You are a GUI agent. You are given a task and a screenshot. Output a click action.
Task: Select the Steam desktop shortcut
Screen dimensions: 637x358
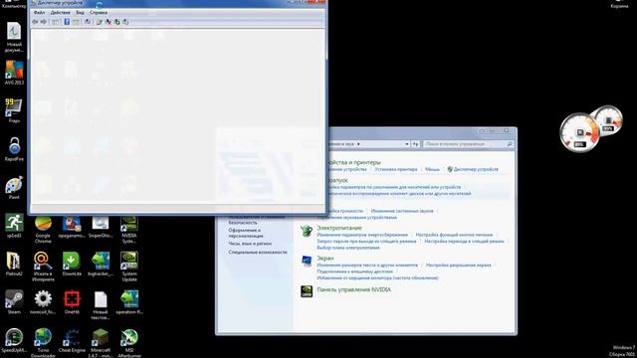14,302
